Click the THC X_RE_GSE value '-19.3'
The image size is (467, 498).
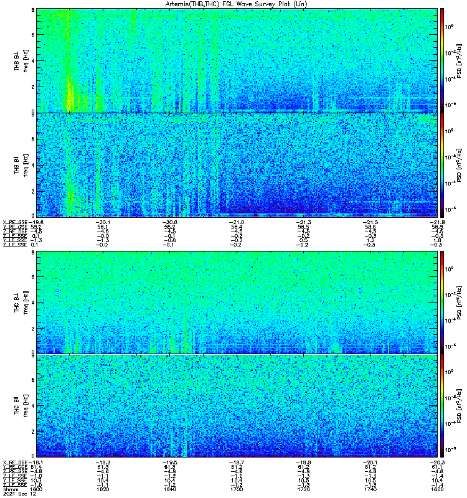[103, 463]
